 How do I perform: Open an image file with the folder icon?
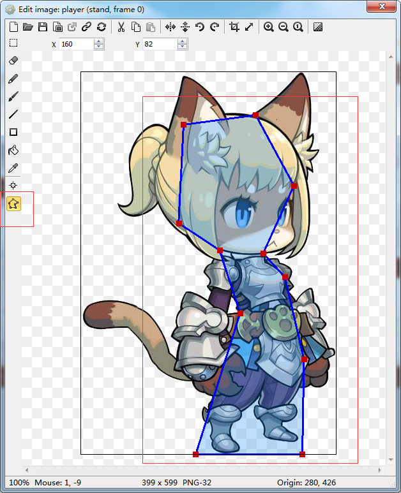28,27
